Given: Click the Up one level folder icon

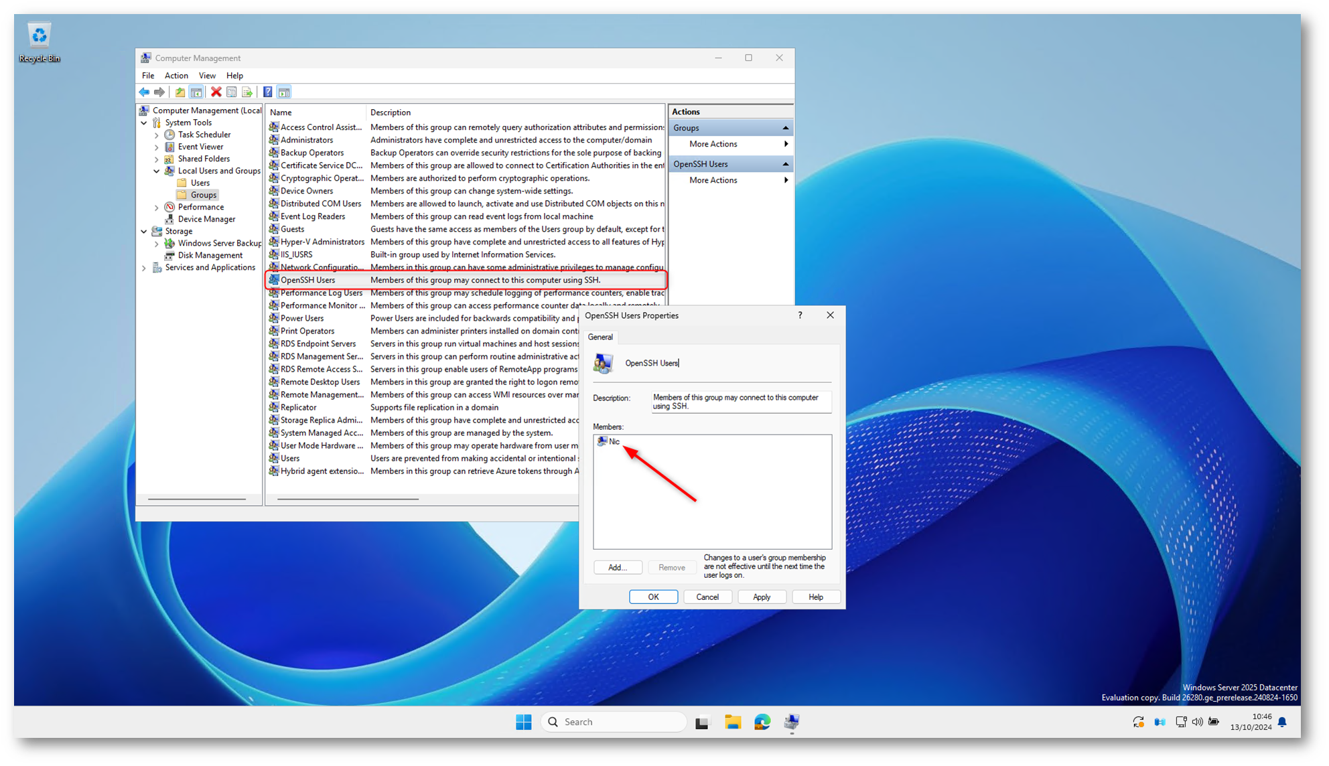Looking at the screenshot, I should tap(180, 92).
